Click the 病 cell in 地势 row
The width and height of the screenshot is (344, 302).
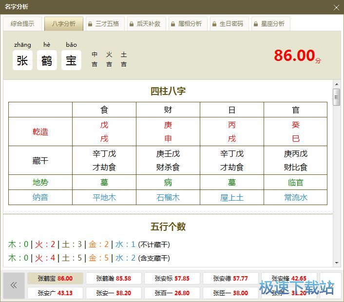point(168,182)
